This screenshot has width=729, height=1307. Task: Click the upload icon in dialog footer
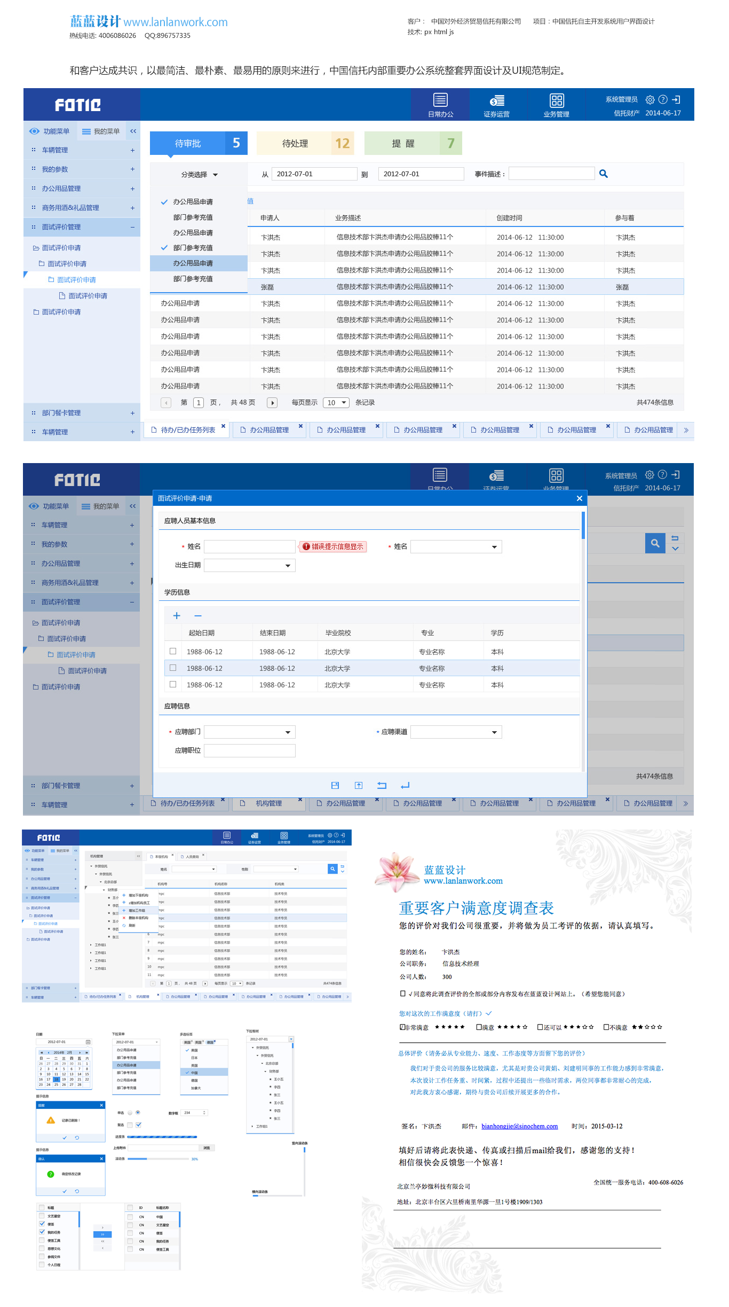(x=359, y=785)
